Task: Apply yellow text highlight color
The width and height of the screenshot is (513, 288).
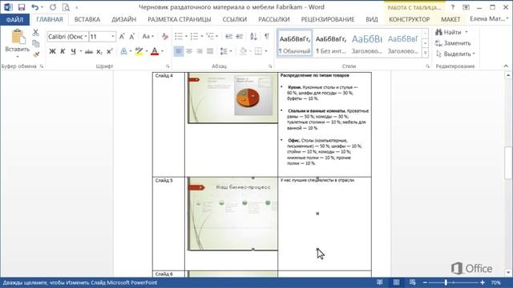Action: click(139, 51)
